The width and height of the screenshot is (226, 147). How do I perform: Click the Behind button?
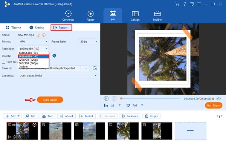[x=86, y=116]
